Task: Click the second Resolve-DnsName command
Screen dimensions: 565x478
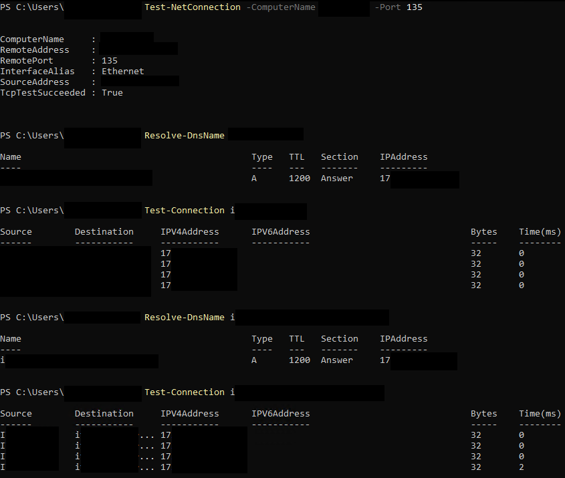Action: point(185,318)
